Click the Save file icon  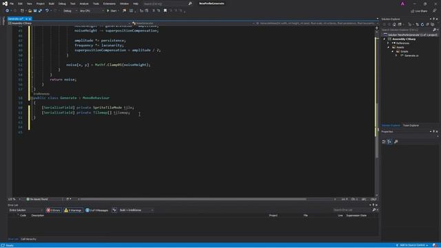pyautogui.click(x=35, y=11)
